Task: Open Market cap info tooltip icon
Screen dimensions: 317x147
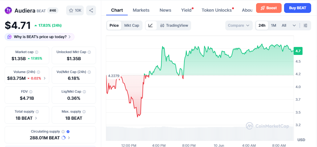Action: (x=37, y=52)
